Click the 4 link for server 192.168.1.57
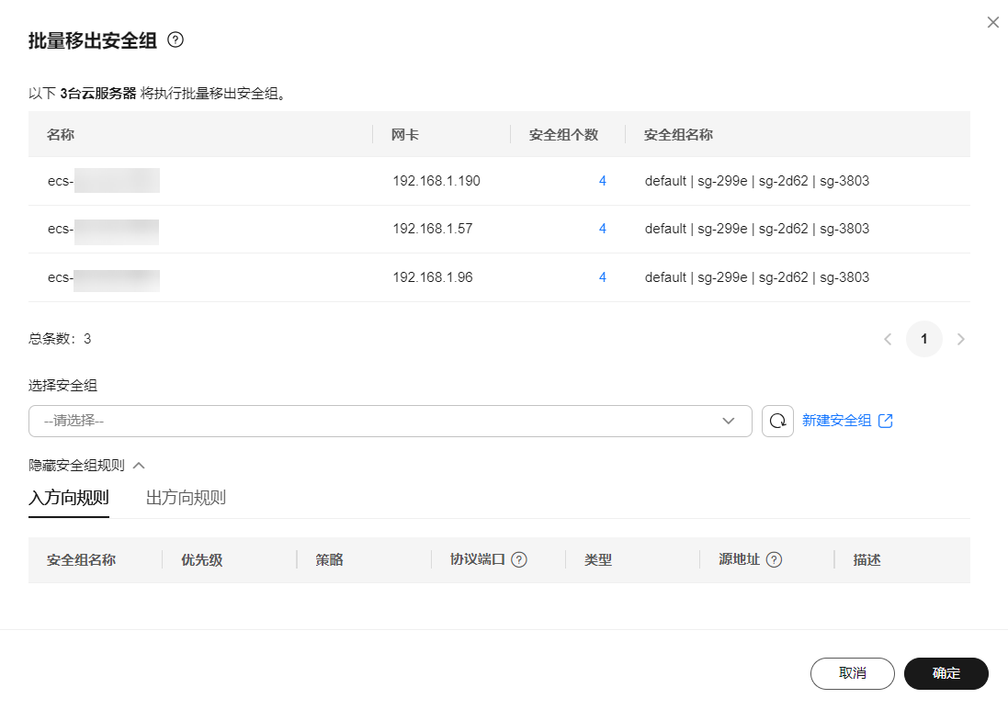 point(603,229)
